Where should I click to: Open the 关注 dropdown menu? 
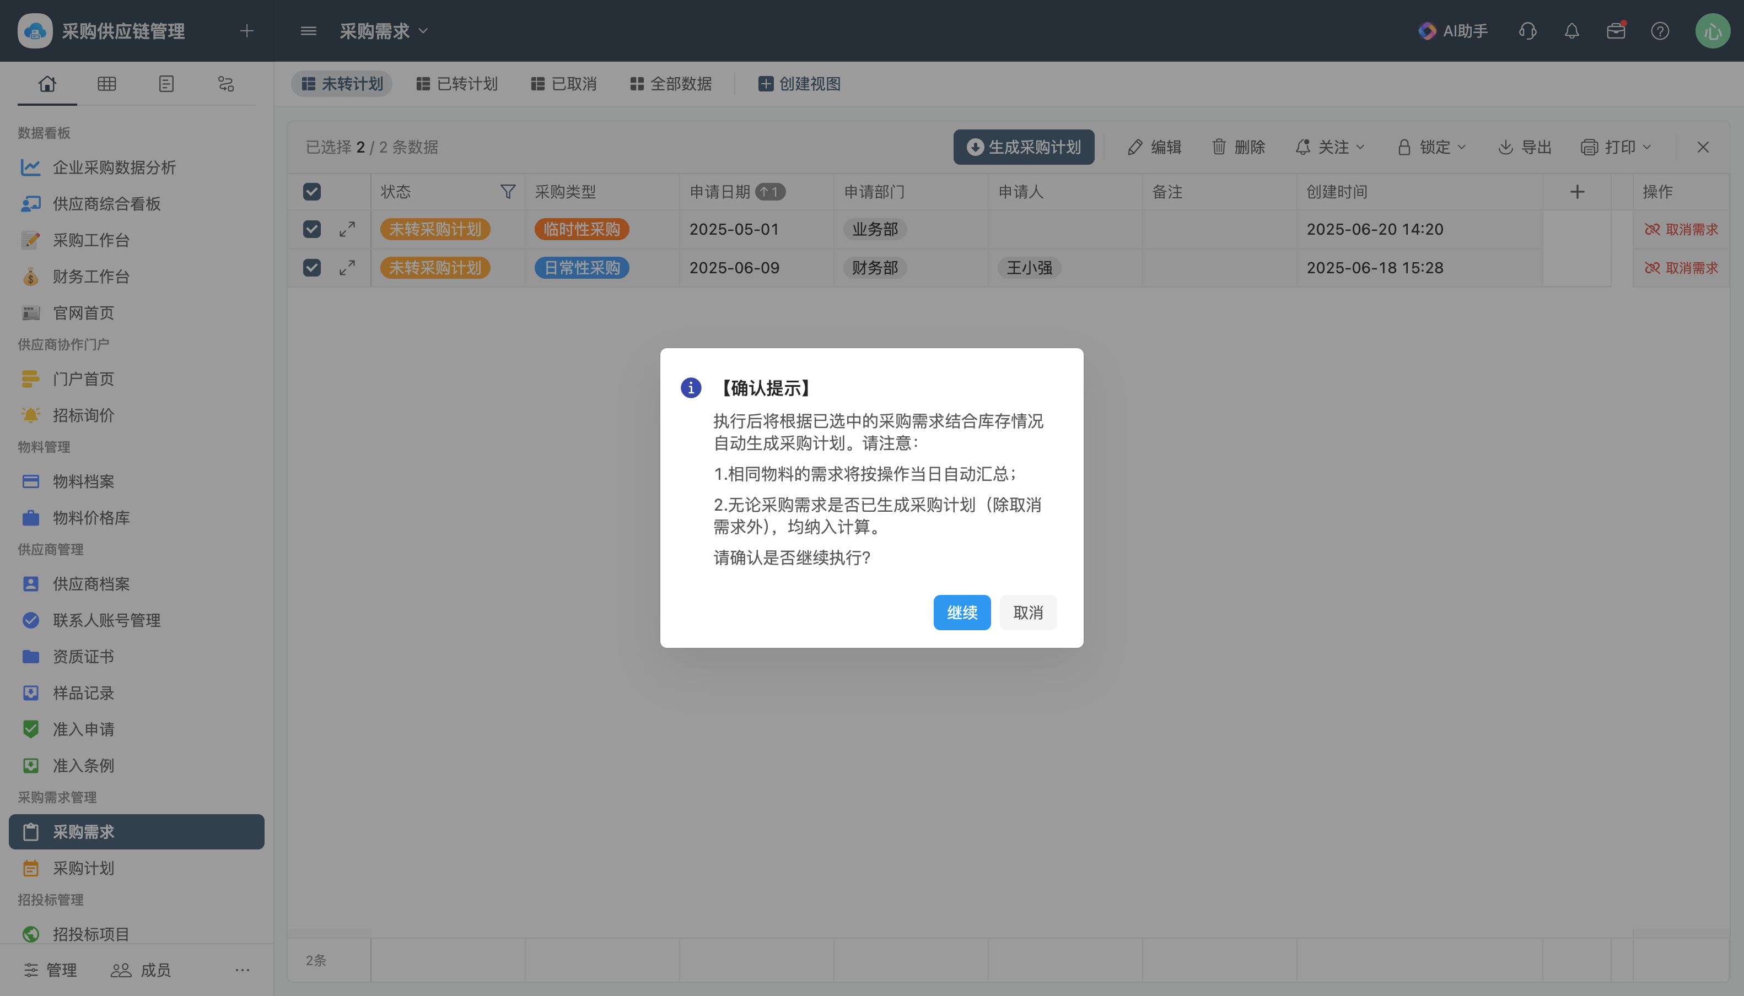pos(1331,147)
